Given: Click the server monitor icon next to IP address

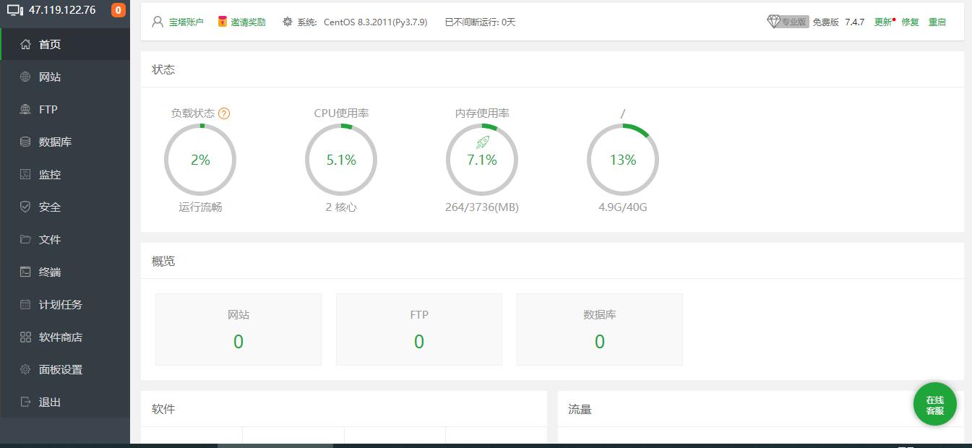Looking at the screenshot, I should coord(15,10).
